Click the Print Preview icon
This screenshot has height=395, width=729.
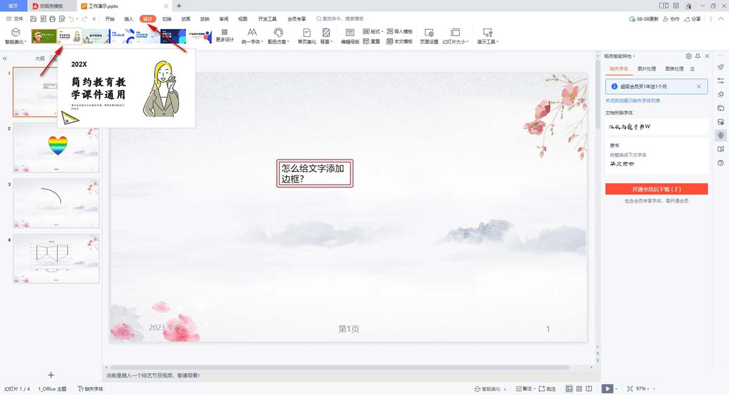click(62, 19)
